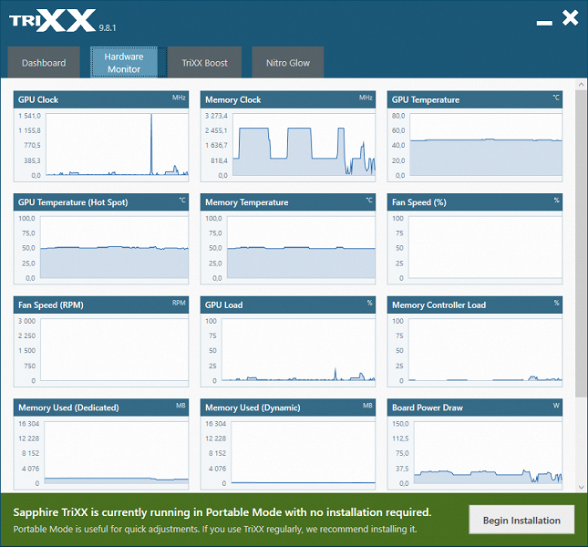Click the Memory Temperature chart
The image size is (588, 547).
click(x=301, y=247)
